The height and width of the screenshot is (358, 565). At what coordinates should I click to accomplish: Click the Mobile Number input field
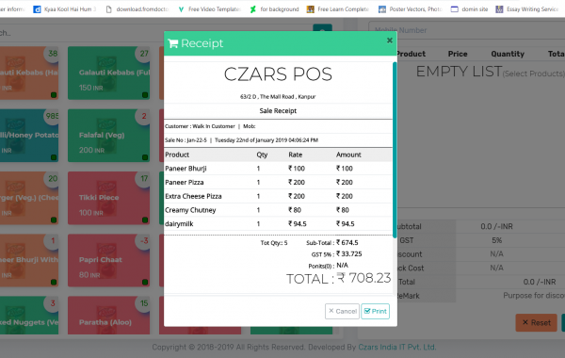pyautogui.click(x=467, y=30)
